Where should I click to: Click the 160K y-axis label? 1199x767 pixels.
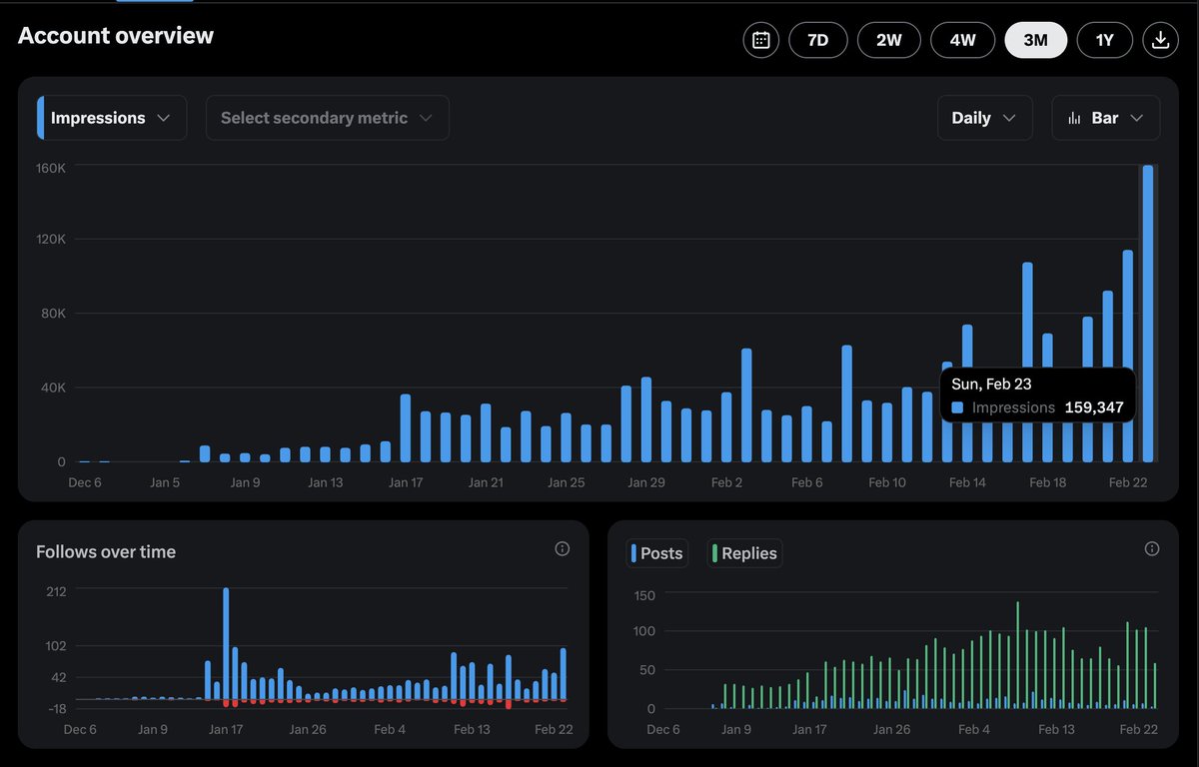pos(50,168)
